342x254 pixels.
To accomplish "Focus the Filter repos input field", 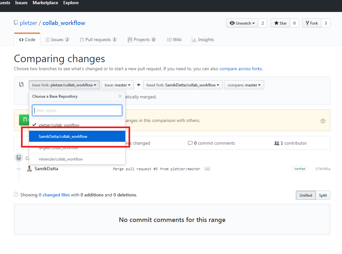I will (77, 110).
